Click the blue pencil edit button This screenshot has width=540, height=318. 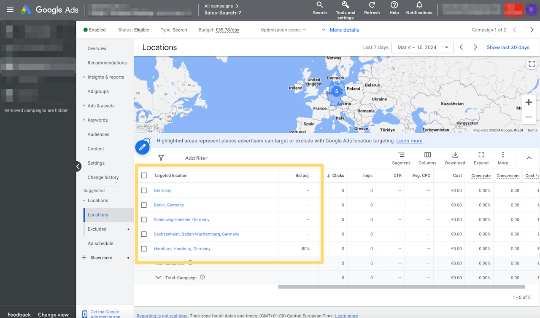click(x=143, y=147)
